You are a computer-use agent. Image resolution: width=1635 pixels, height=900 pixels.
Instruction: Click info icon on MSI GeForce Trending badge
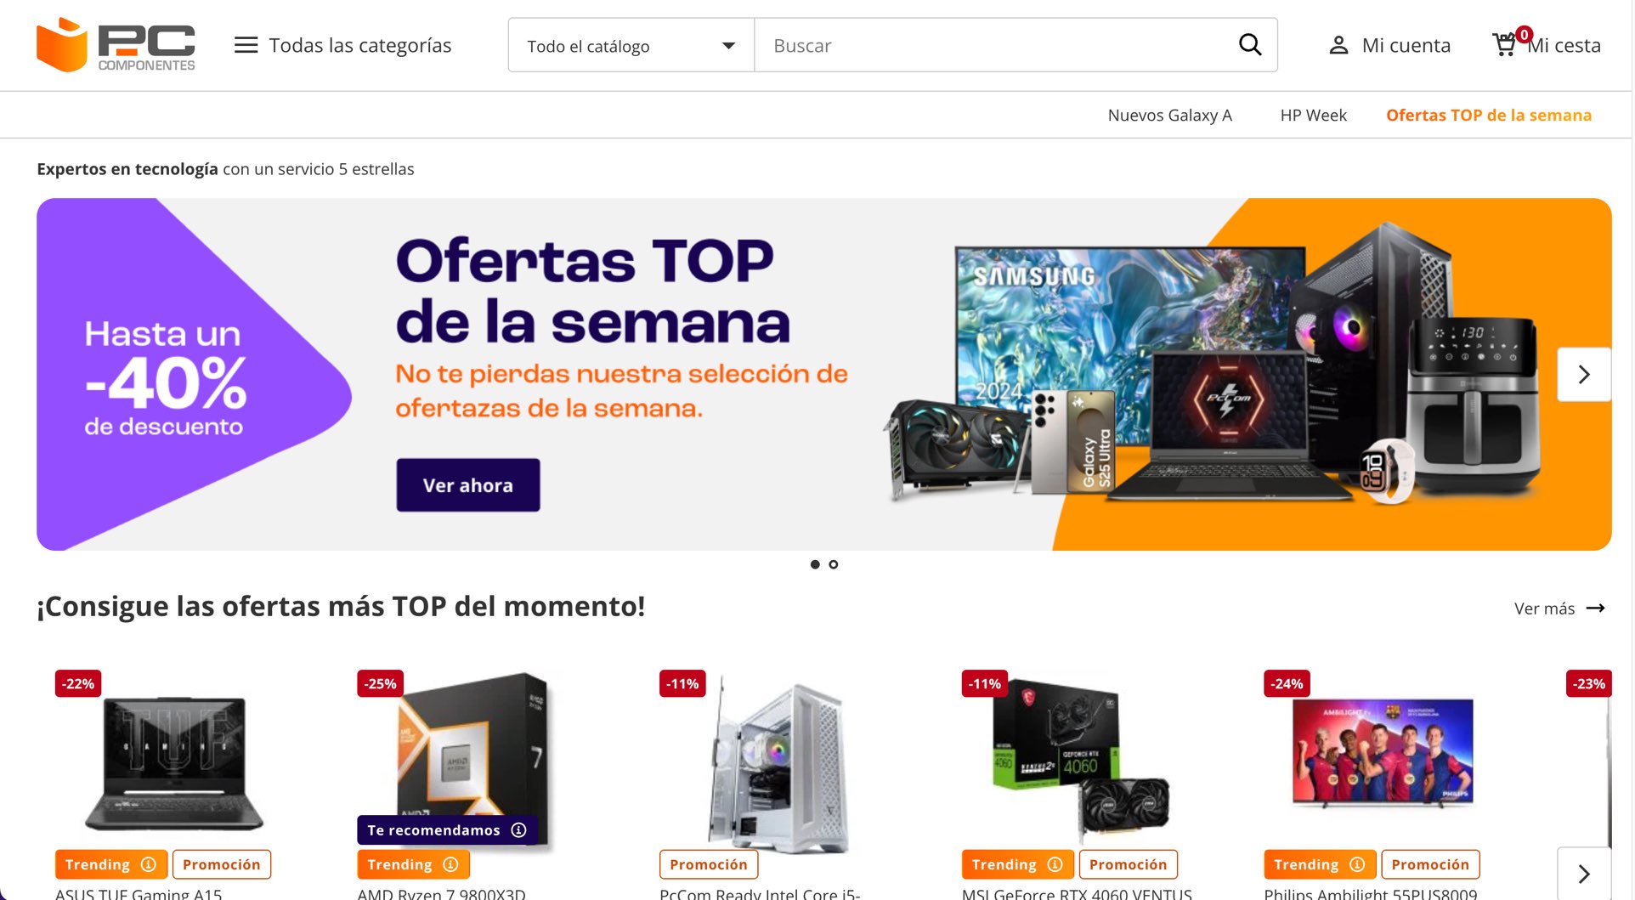[1055, 864]
